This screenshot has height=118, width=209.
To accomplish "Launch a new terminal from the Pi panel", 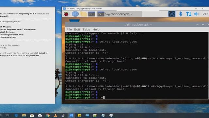I will [92, 14].
